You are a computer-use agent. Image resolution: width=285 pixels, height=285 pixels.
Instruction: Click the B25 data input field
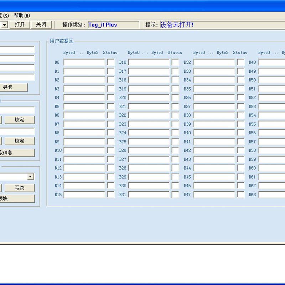click(x=149, y=142)
